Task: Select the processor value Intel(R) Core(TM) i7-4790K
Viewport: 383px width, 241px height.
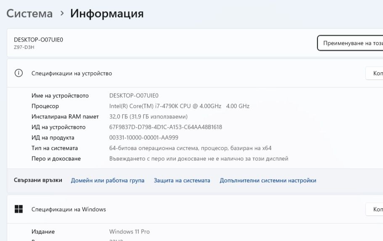Action: 179,106
